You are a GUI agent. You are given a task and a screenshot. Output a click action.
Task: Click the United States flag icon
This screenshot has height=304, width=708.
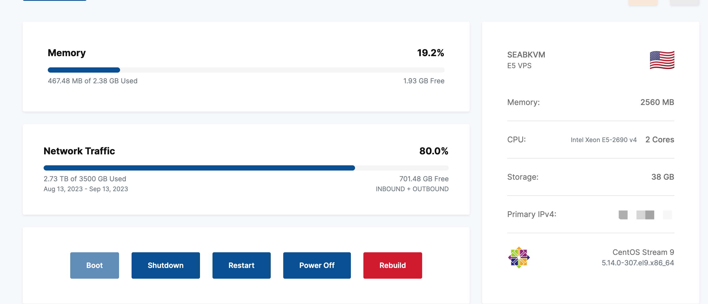(662, 60)
